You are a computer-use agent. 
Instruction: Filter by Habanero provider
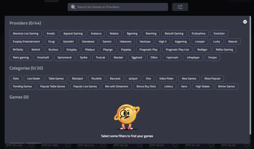pyautogui.click(x=125, y=42)
